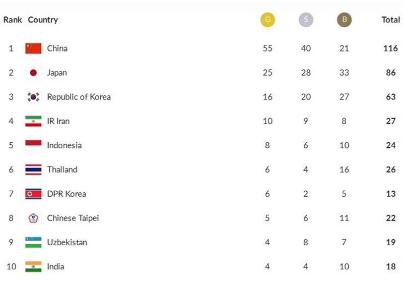Viewport: 403px width, 281px height.
Task: Select Japan's gold count of 25
Action: (x=267, y=73)
